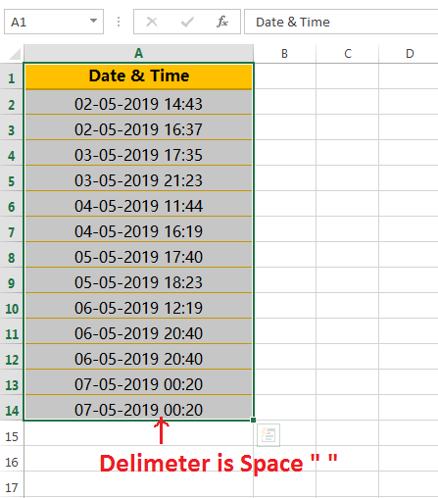
Task: Click the formula bar options dots
Action: coord(119,22)
